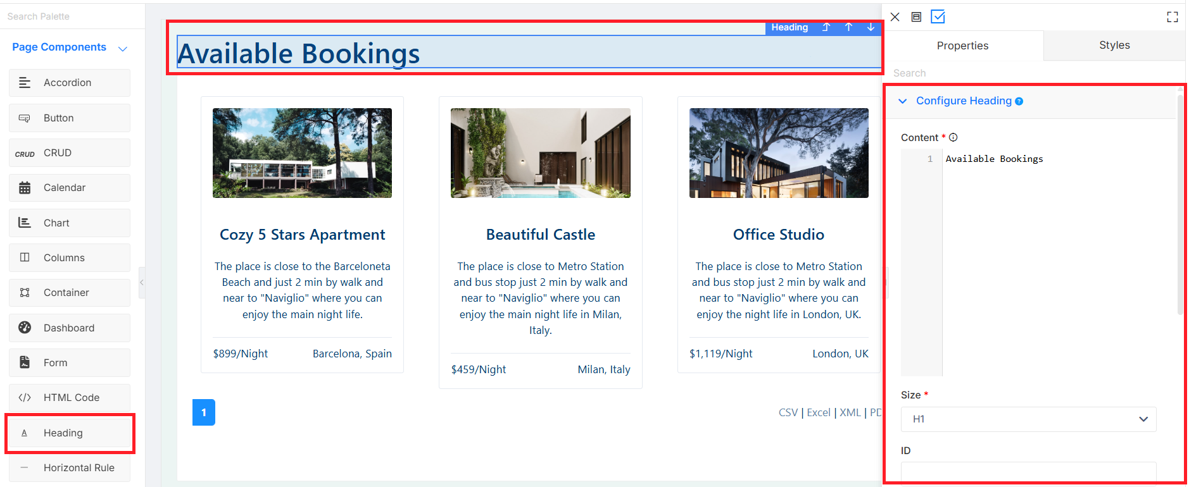This screenshot has height=487, width=1189.
Task: Click the Columns component icon
Action: pos(25,257)
